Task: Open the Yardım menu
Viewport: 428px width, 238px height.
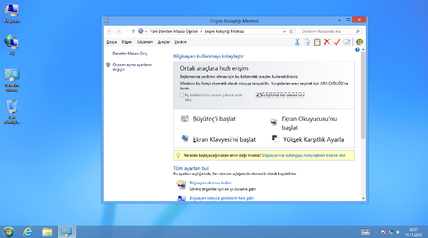Action: tap(180, 42)
